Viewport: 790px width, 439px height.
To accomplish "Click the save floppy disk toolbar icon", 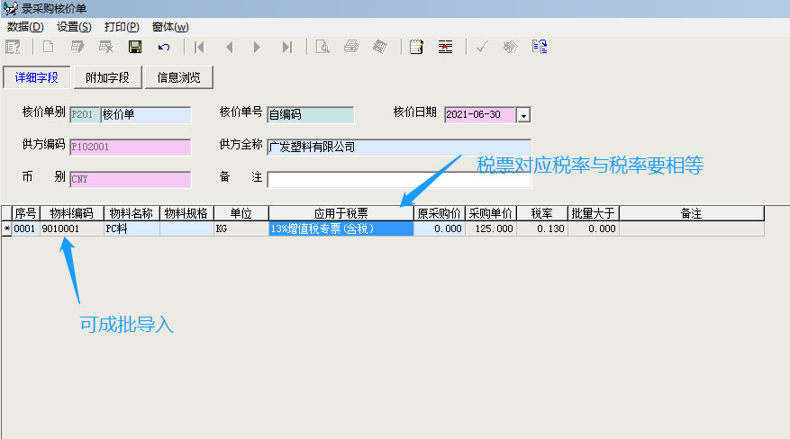I will 135,47.
